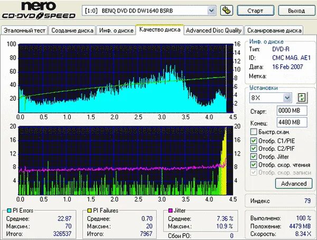Click the drive options icon beside drive selector
This screenshot has height=240, width=317.
226,11
